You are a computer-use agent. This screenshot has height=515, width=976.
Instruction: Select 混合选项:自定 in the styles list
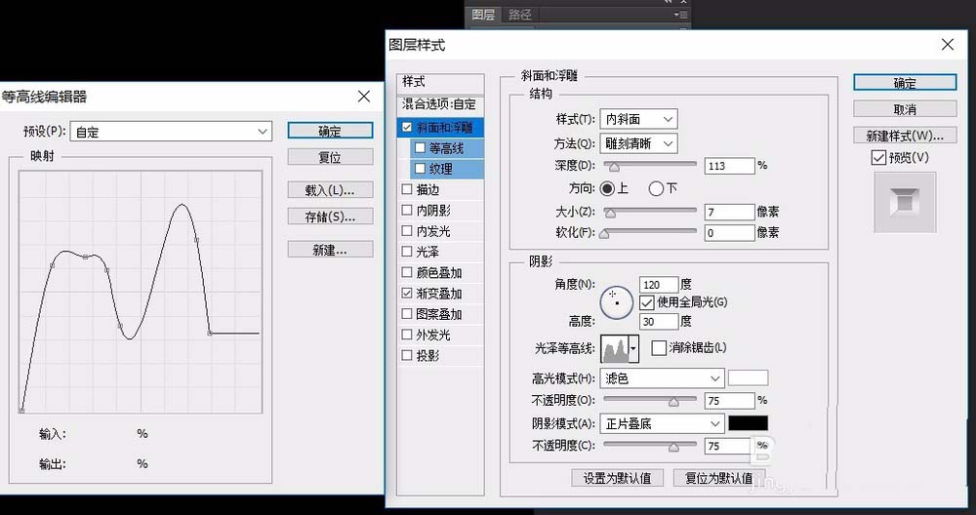(x=439, y=103)
